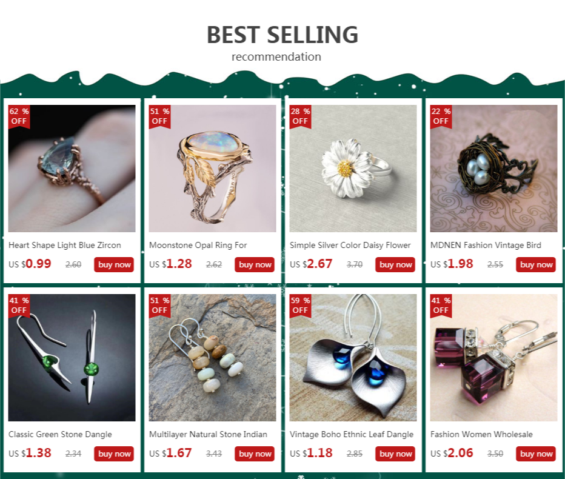This screenshot has width=565, height=479.
Task: Open the vintage bird nest ring image
Action: 493,169
